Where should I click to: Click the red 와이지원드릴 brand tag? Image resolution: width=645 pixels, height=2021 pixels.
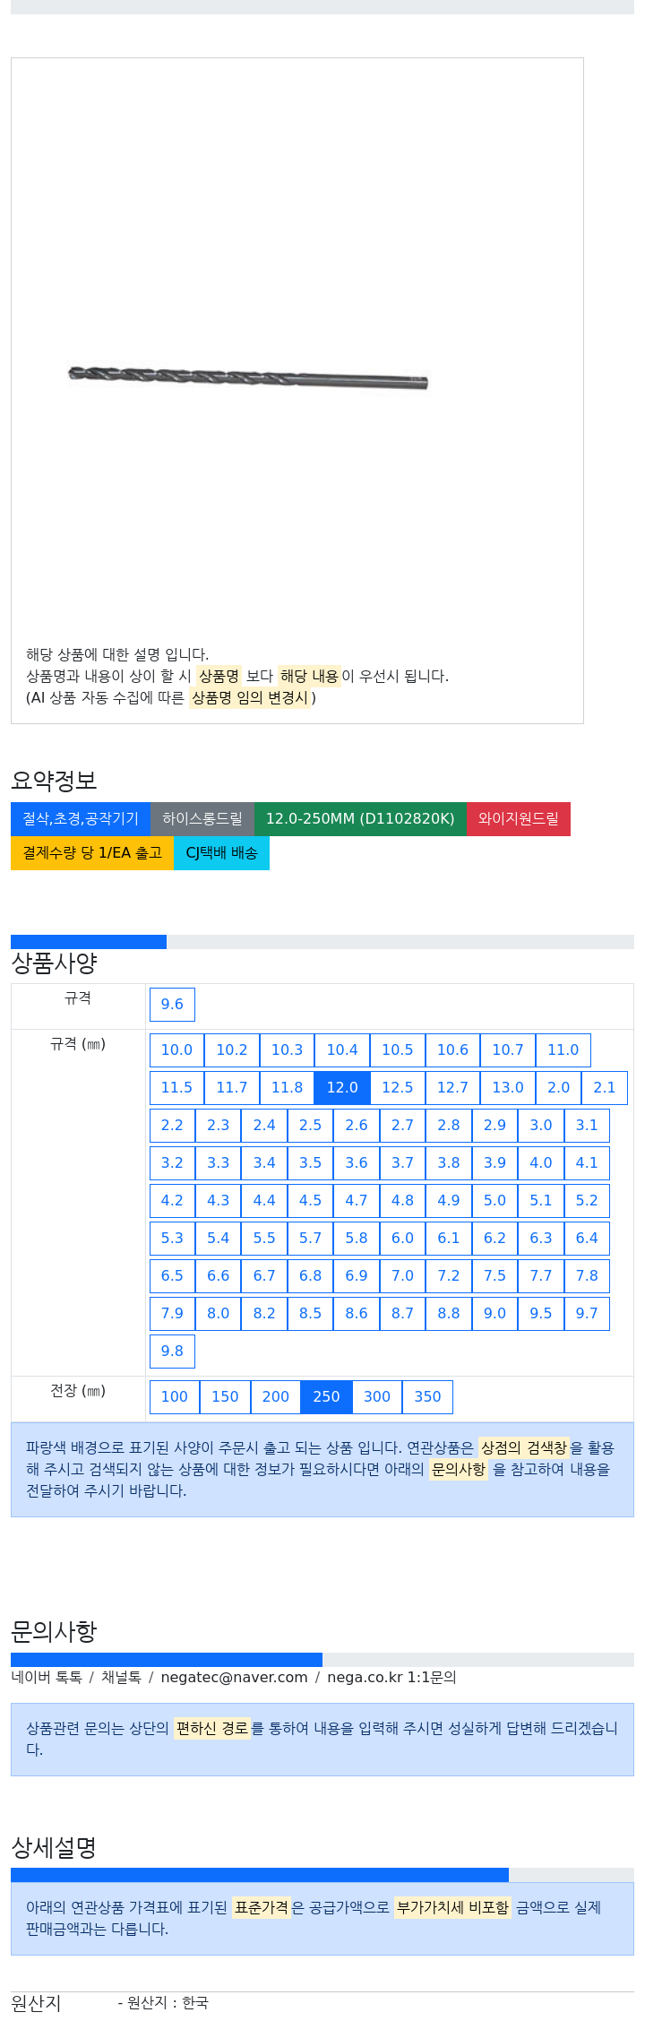519,818
